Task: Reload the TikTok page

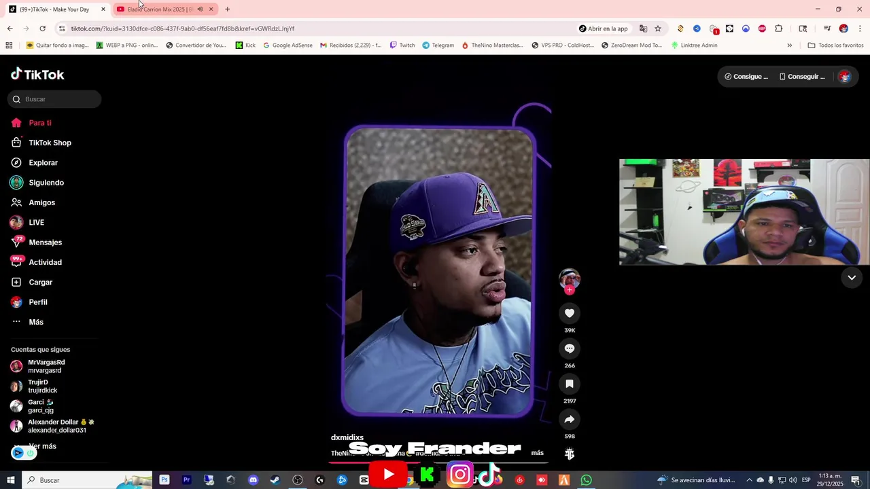Action: click(x=42, y=29)
